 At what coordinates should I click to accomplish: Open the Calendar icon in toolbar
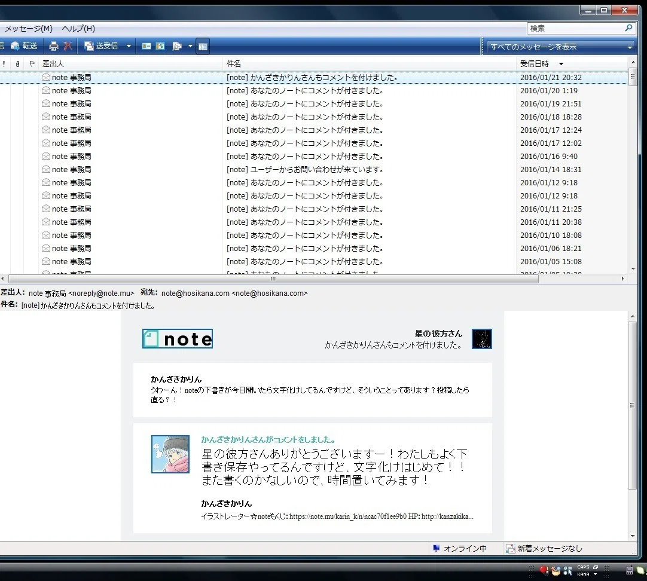point(160,46)
